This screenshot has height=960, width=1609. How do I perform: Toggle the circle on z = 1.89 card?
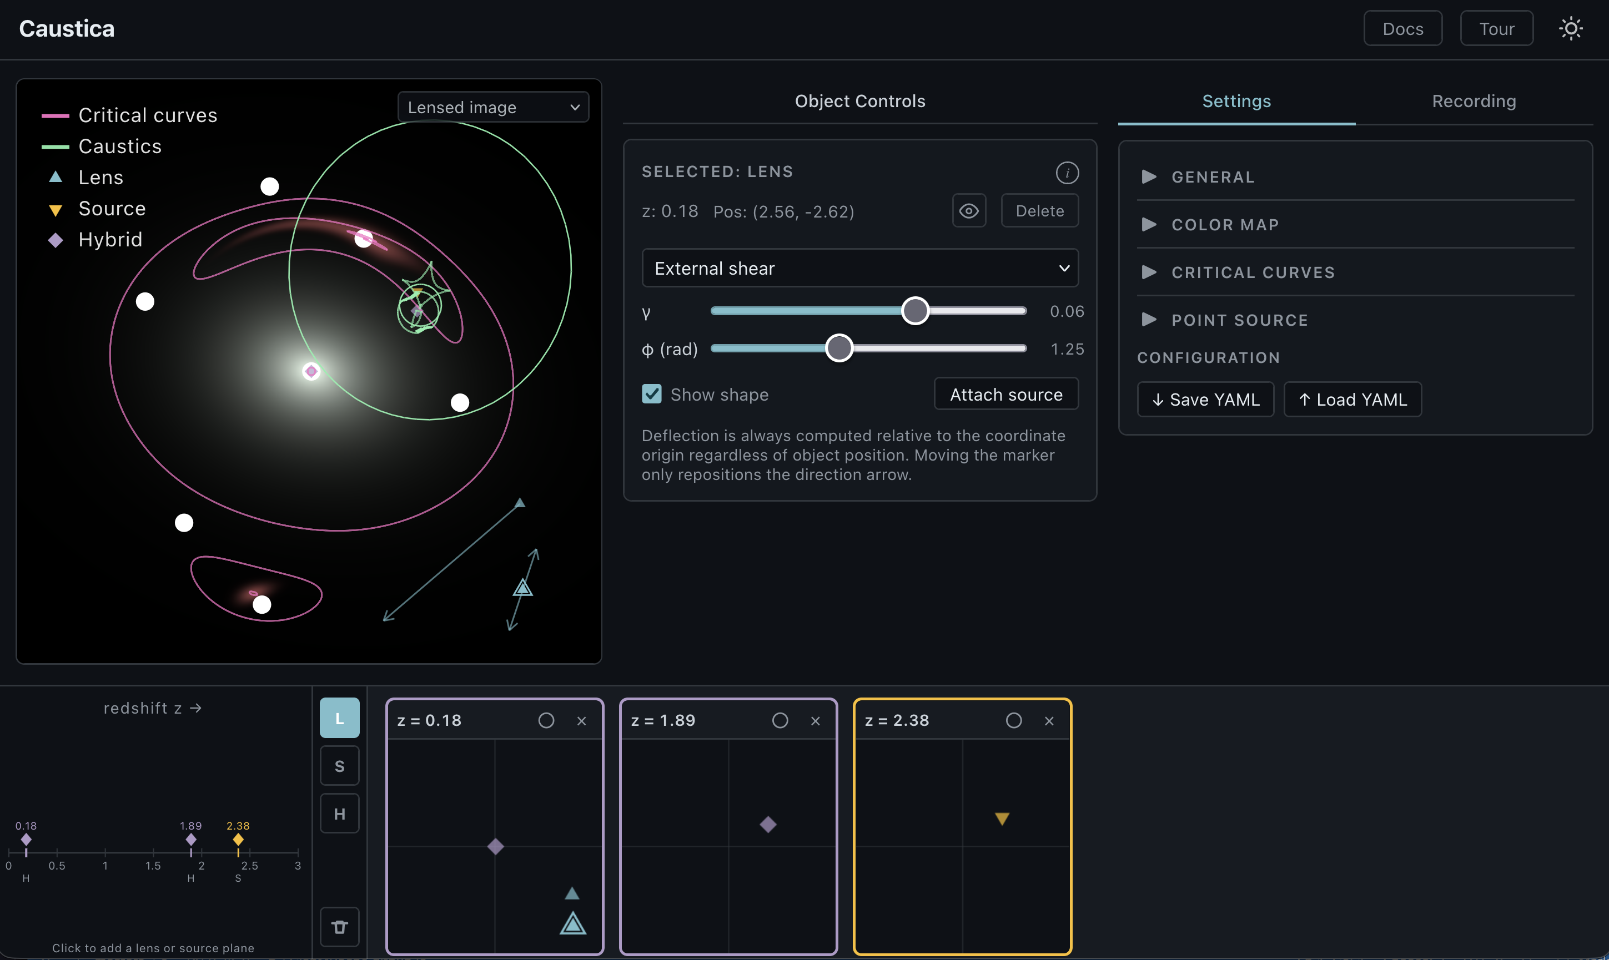(780, 721)
